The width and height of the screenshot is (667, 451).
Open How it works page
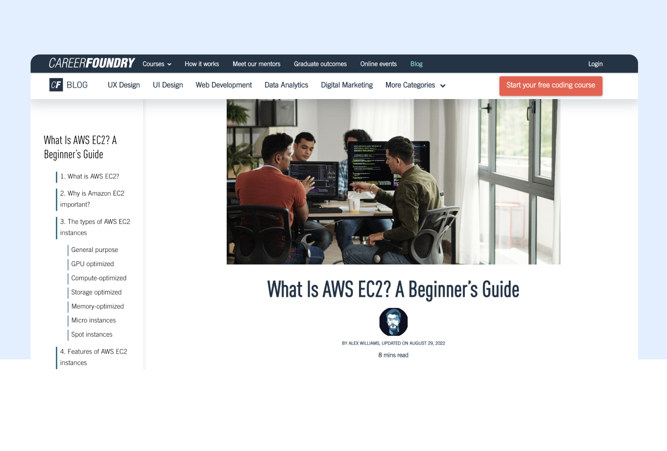point(202,64)
